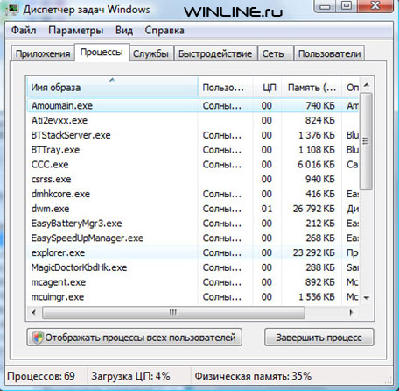The image size is (399, 391).
Task: Click the Физическая память: 35% status entry
Action: pyautogui.click(x=253, y=376)
